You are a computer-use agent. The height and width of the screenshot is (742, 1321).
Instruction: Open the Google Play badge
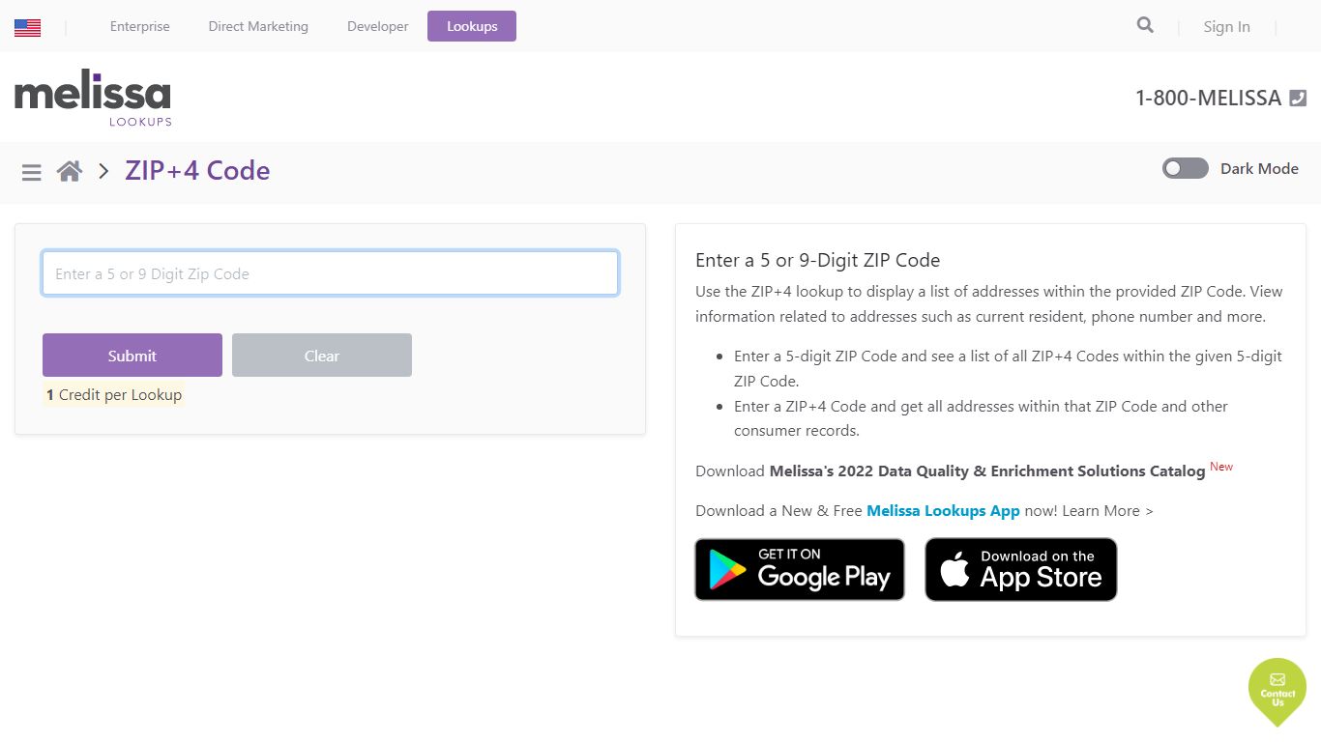coord(800,569)
